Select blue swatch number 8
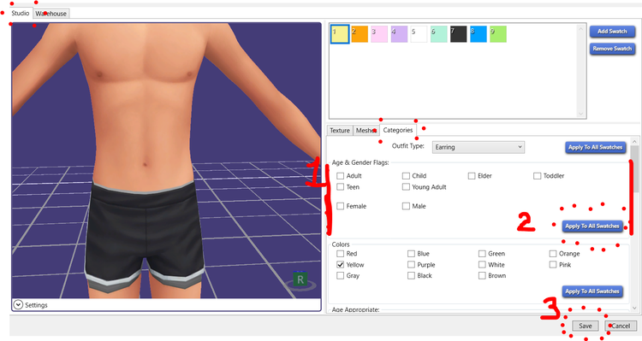Viewport: 642px width, 341px height. pos(479,34)
